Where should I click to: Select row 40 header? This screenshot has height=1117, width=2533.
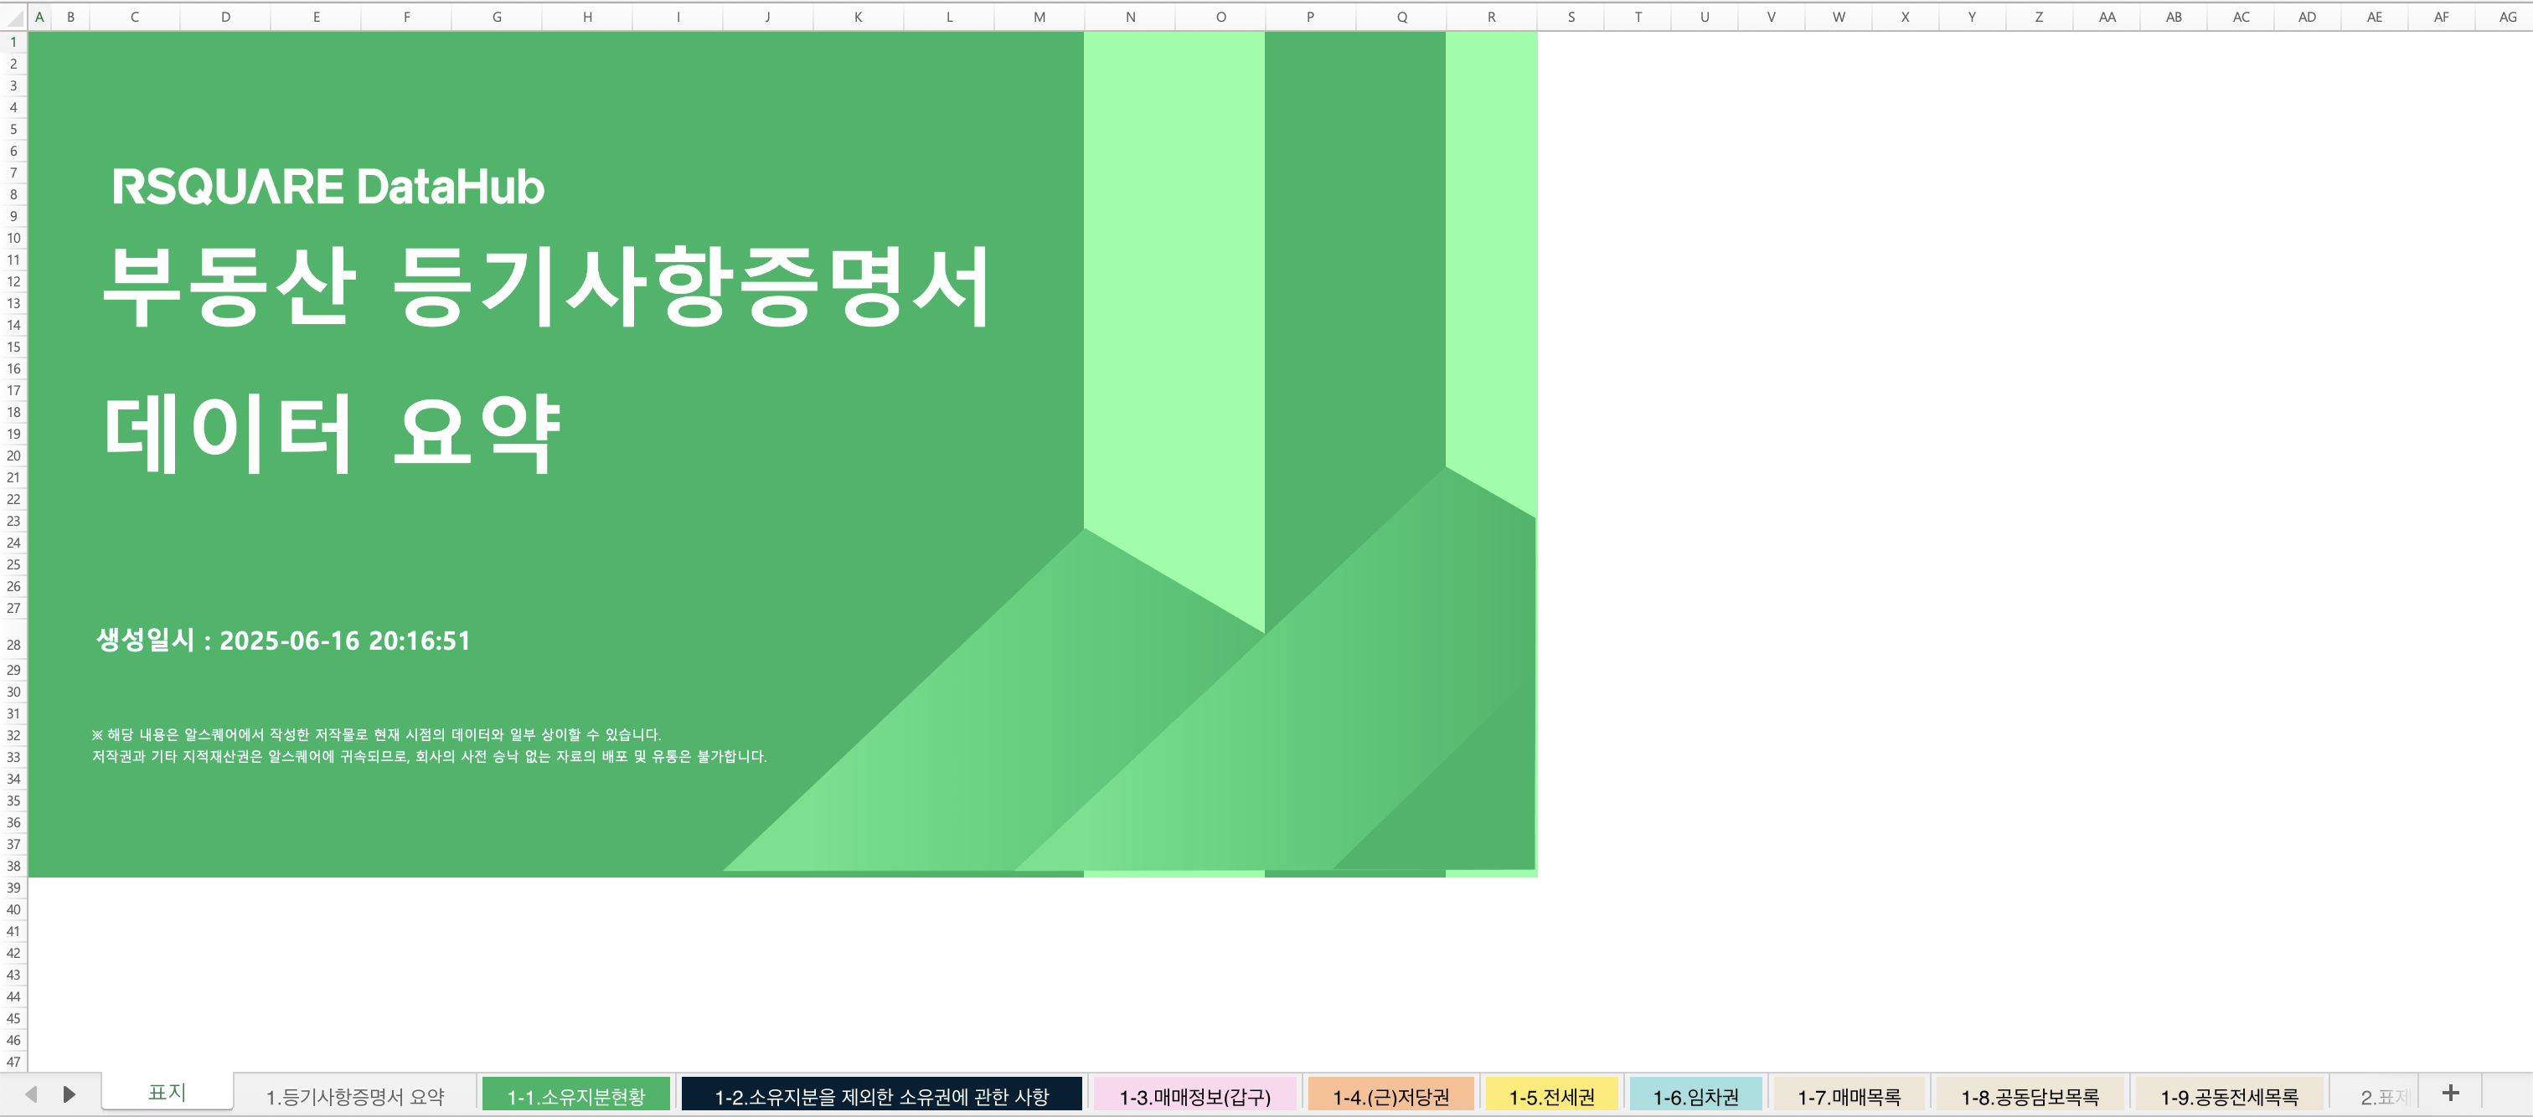tap(13, 909)
